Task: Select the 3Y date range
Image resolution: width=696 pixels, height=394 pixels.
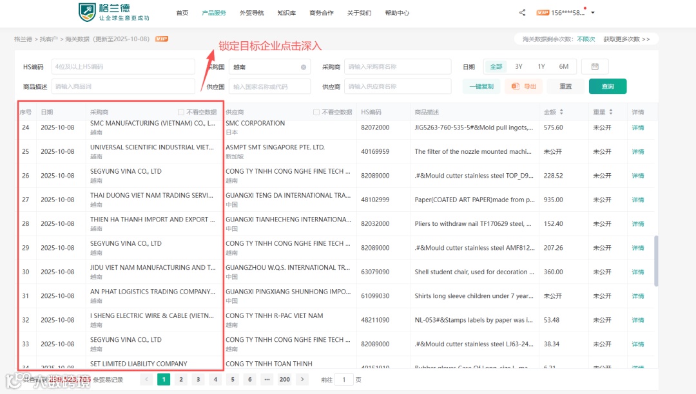Action: tap(518, 66)
